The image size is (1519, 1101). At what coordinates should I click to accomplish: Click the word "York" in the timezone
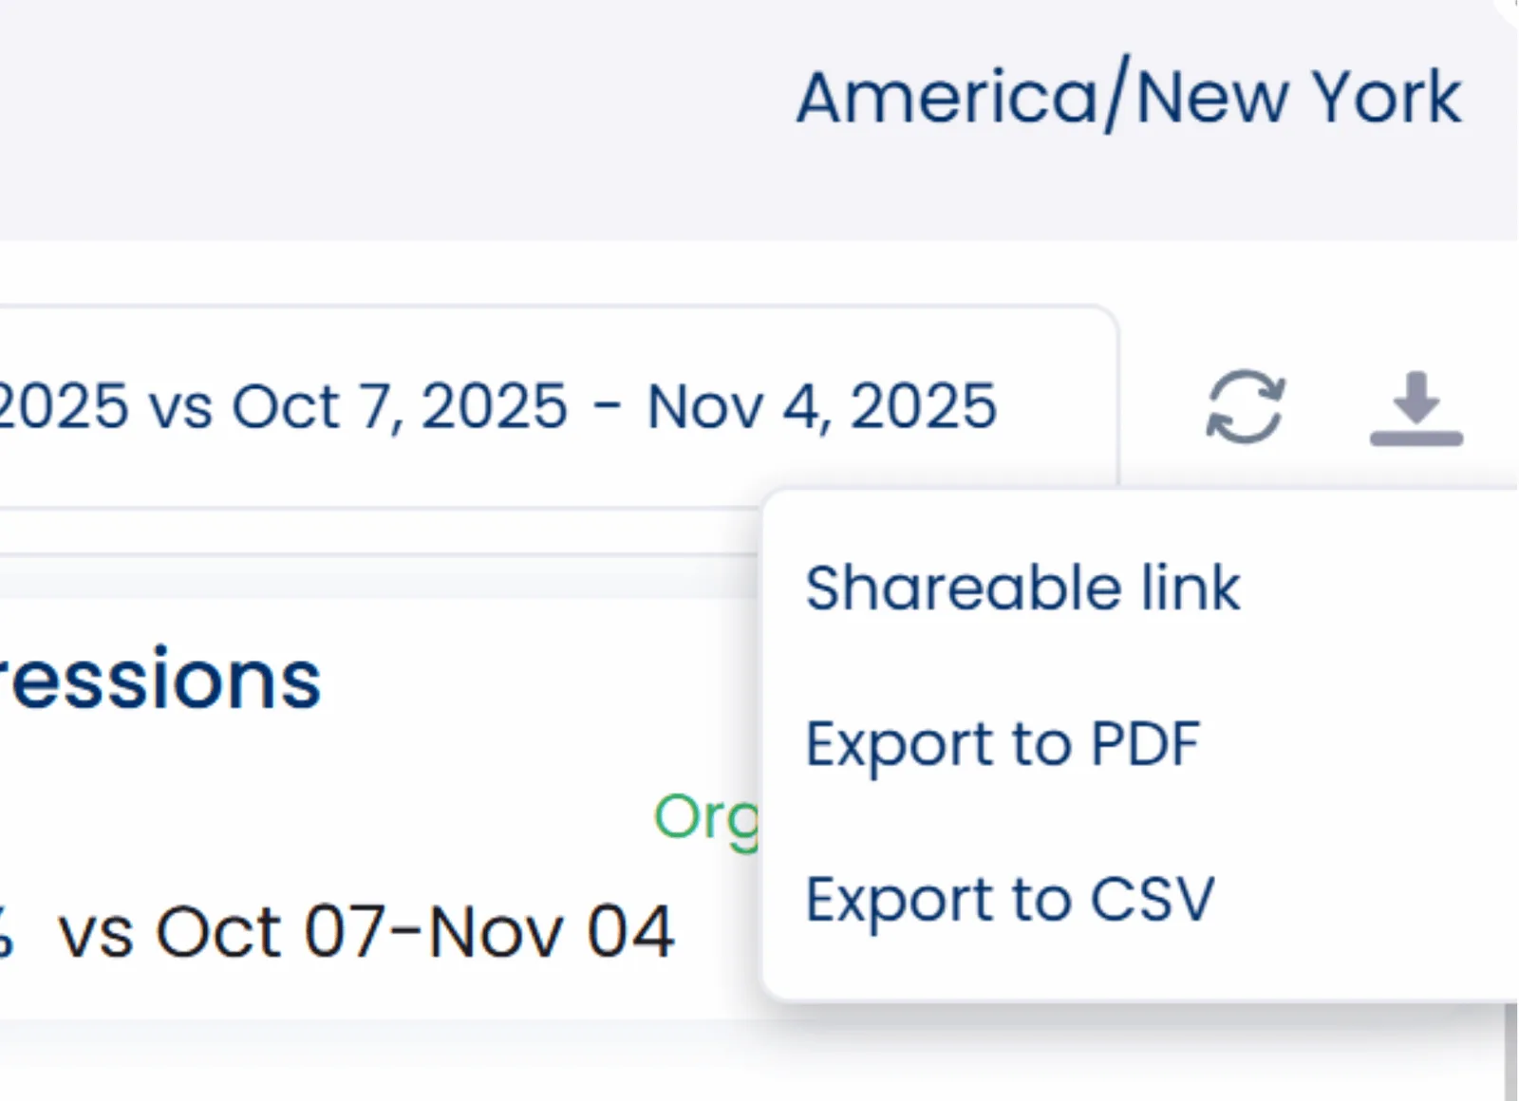point(1388,97)
